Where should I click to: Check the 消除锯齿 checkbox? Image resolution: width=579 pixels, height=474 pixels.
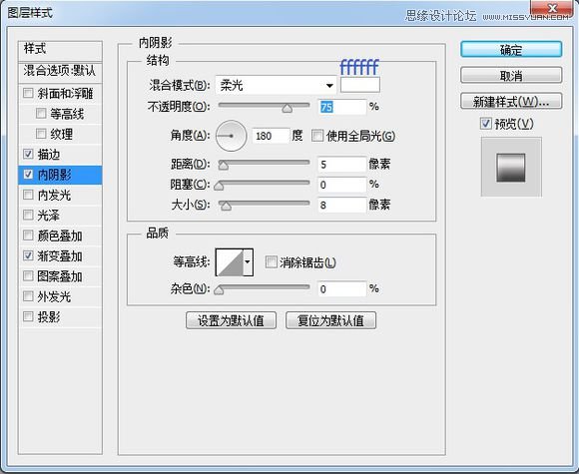272,262
